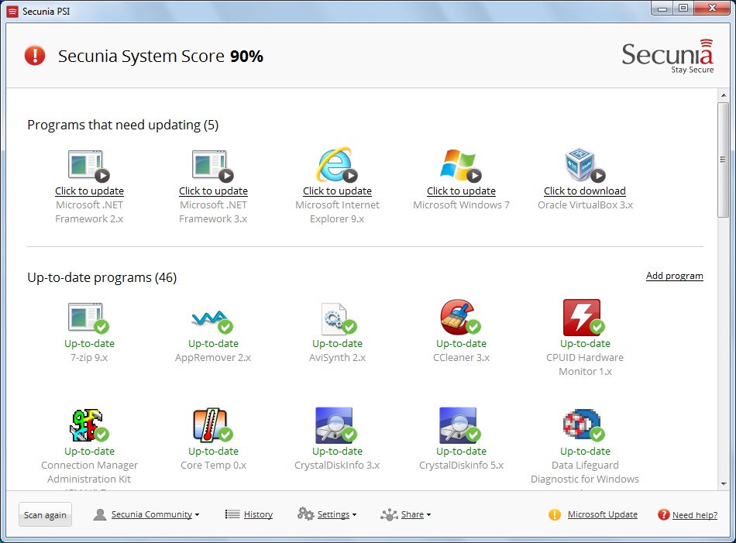Click the 'Microsoft Windows 7' program name
This screenshot has height=543, width=736.
(x=461, y=205)
